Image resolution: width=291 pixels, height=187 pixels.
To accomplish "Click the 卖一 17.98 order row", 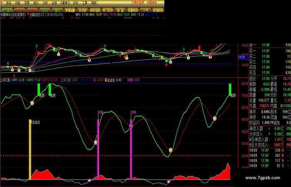I will pos(270,45).
